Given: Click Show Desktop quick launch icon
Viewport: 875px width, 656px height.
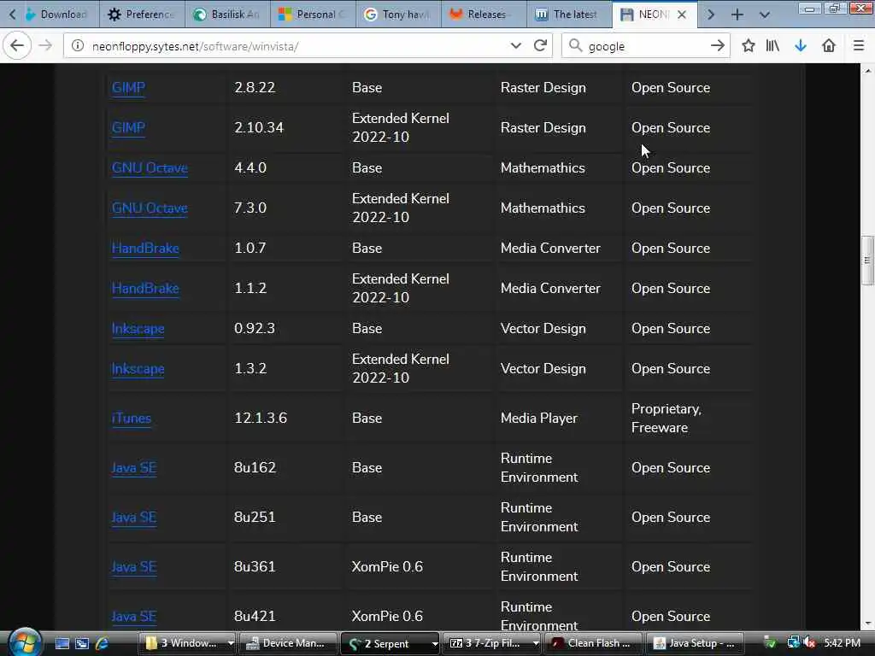Looking at the screenshot, I should 62,644.
